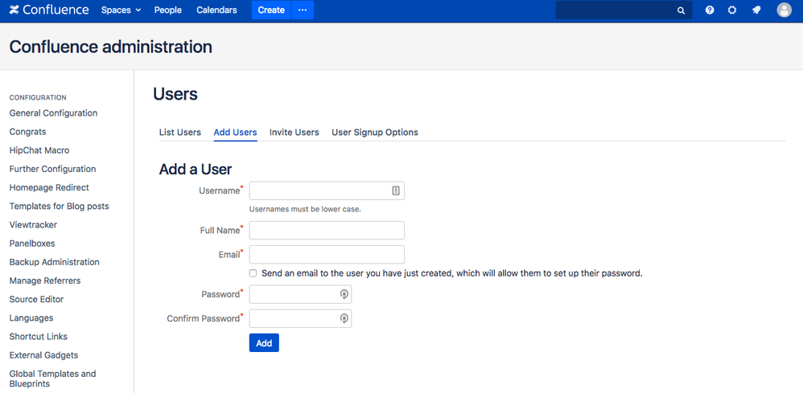This screenshot has width=803, height=393.
Task: Open Manage Referrers sidebar link
Action: (45, 280)
